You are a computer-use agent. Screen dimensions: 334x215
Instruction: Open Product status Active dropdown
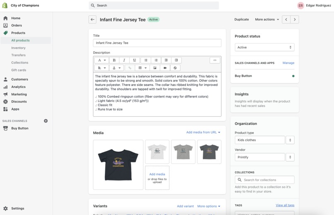coord(264,47)
